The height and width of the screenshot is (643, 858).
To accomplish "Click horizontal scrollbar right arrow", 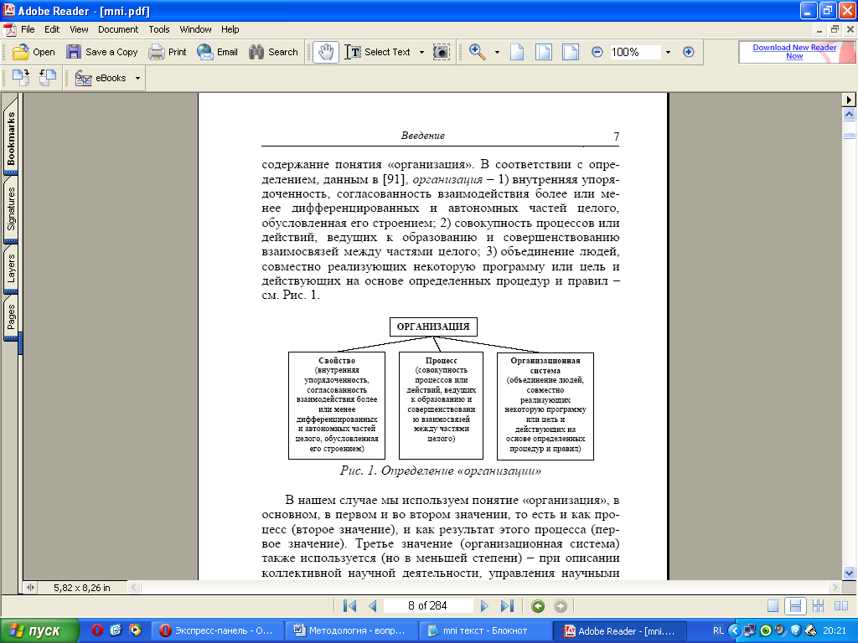I will coord(835,587).
